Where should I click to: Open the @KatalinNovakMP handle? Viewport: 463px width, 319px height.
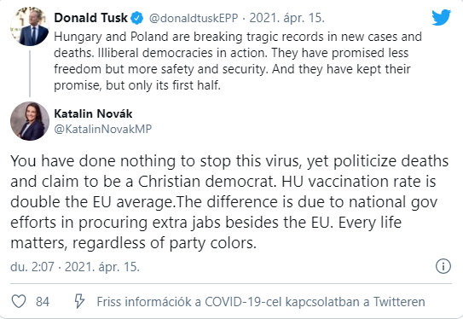click(103, 129)
